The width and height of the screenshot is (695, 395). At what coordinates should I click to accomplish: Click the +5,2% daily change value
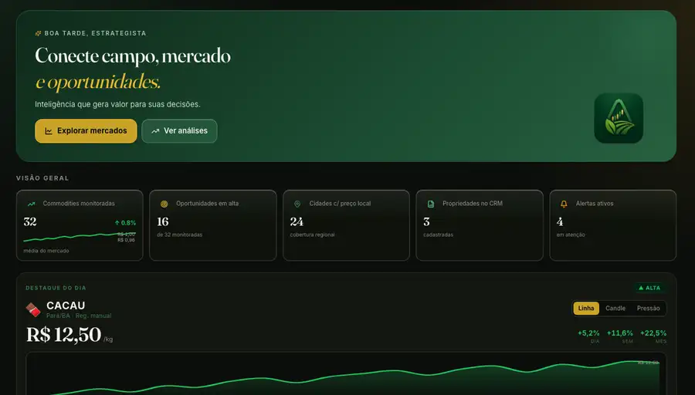click(588, 333)
